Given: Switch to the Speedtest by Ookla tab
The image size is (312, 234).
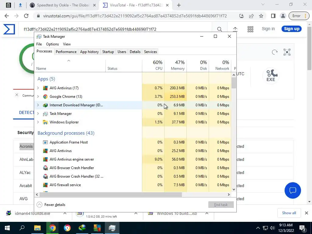Looking at the screenshot, I should 63,5.
